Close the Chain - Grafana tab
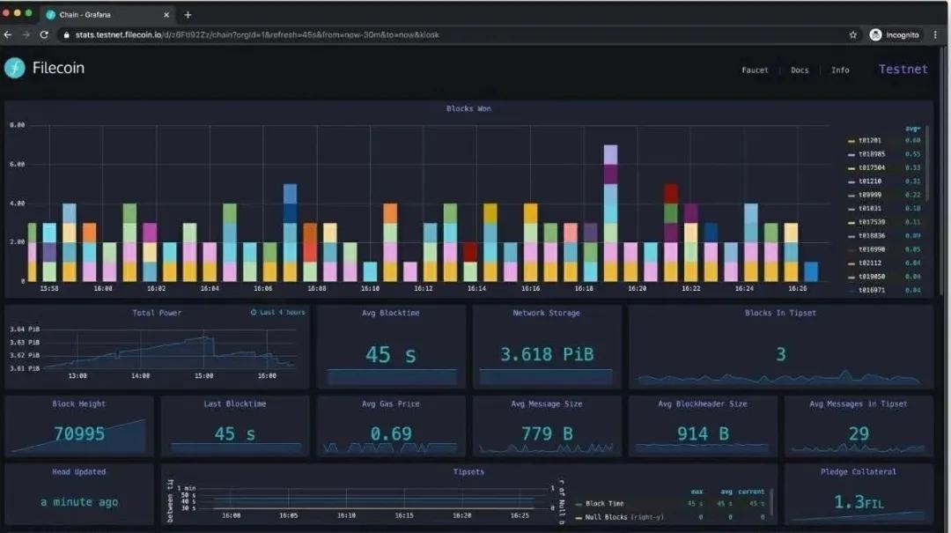 166,15
